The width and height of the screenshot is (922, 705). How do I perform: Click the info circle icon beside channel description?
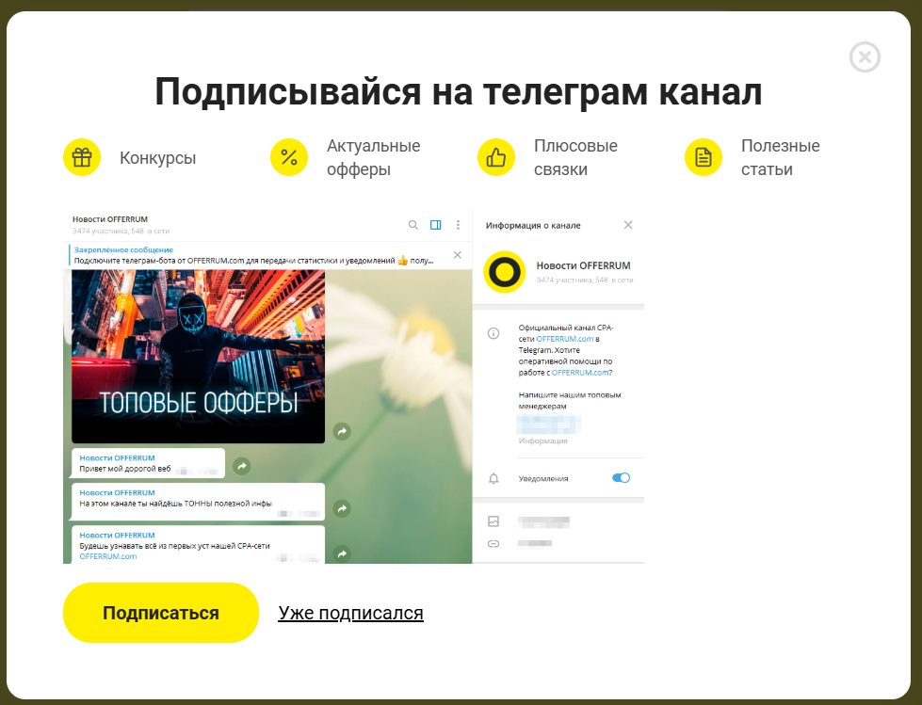click(x=493, y=334)
